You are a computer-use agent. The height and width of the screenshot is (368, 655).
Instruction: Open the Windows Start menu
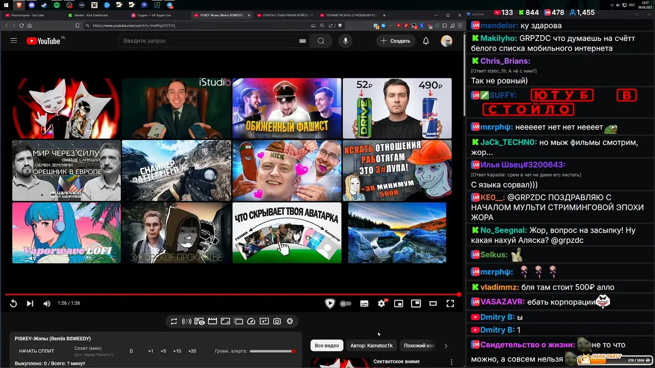5,5
